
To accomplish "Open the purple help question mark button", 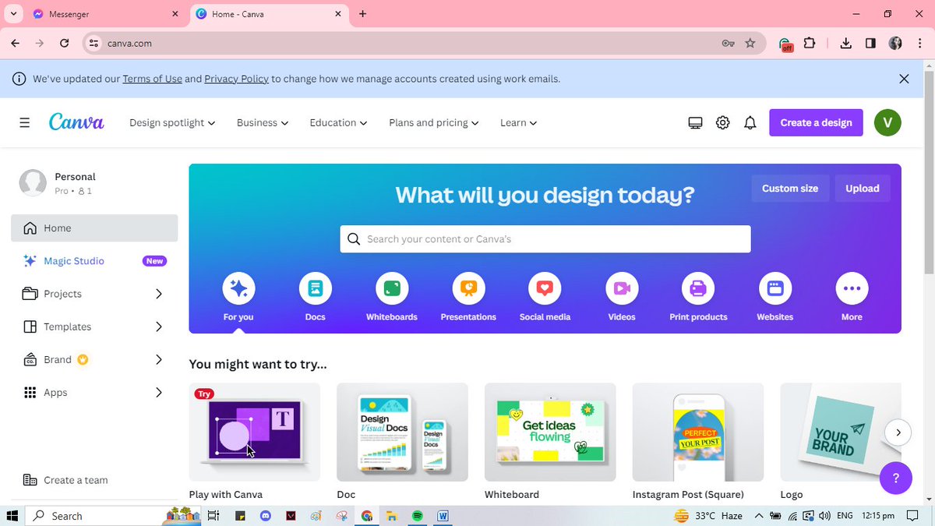I will [896, 478].
